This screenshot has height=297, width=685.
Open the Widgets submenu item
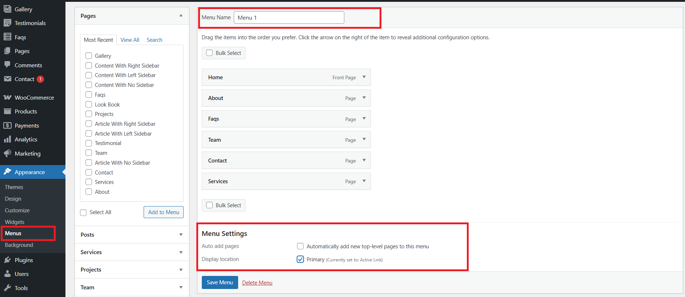[15, 222]
